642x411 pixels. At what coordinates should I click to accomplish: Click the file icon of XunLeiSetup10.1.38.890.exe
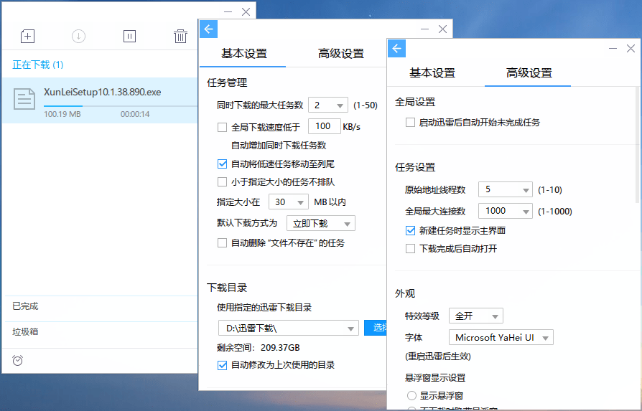(24, 99)
